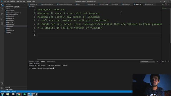Screen dimensions: 171x96
Task: Switch to the Debug Console panel tab
Action: (51, 62)
